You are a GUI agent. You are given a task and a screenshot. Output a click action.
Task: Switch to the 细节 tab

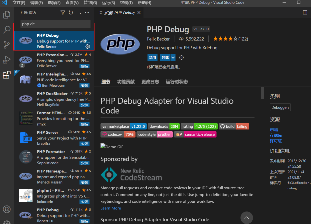point(106,82)
